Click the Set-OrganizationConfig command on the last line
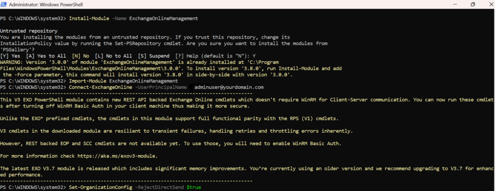This screenshot has height=191, width=495. (x=101, y=187)
